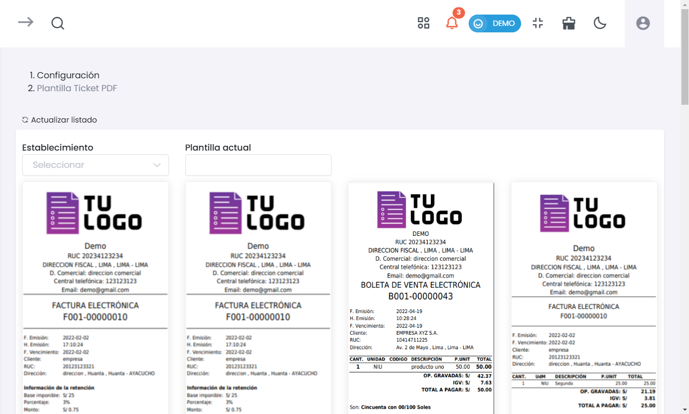The height and width of the screenshot is (414, 689).
Task: Open the user profile avatar menu
Action: click(x=643, y=23)
